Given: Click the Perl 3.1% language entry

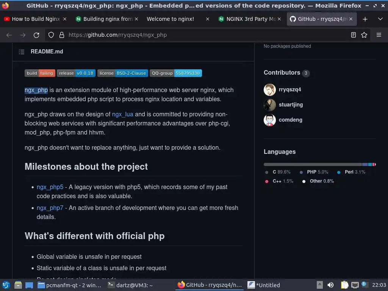Looking at the screenshot, I should pyautogui.click(x=351, y=172).
